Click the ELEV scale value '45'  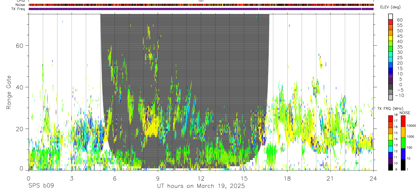pos(399,36)
